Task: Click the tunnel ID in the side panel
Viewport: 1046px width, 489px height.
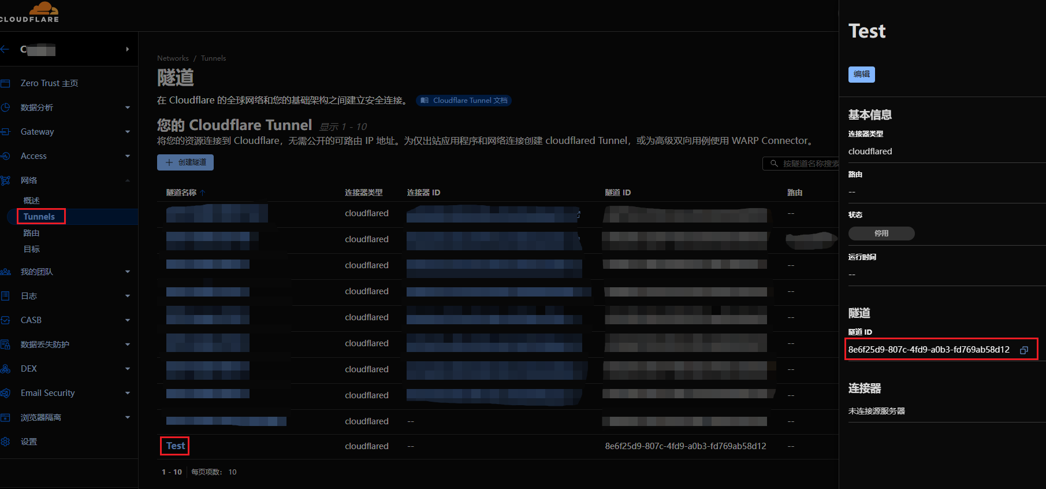Action: click(x=929, y=350)
